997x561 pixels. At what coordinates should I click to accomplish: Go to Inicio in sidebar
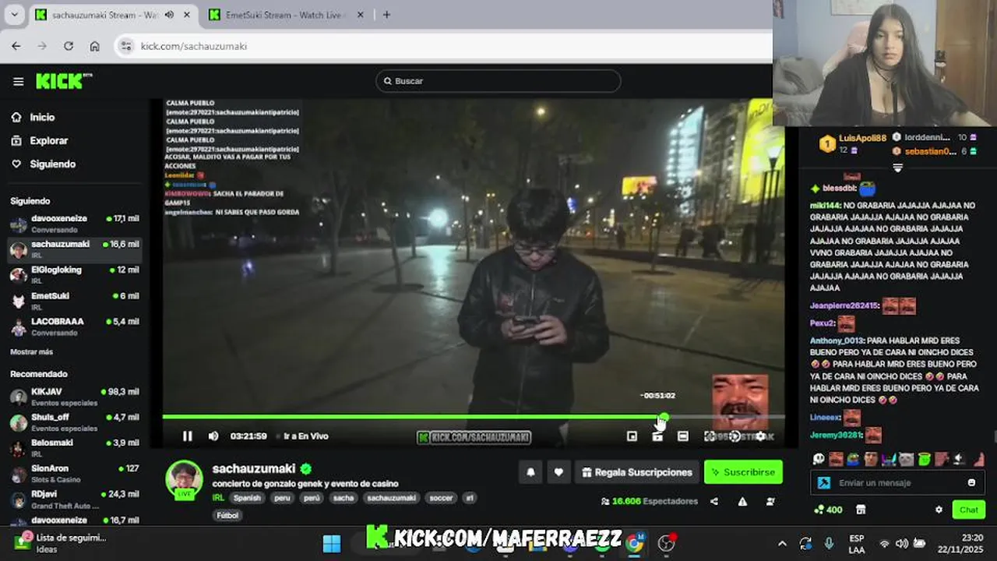click(42, 117)
